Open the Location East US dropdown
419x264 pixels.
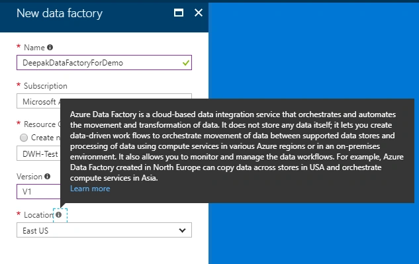[104, 230]
